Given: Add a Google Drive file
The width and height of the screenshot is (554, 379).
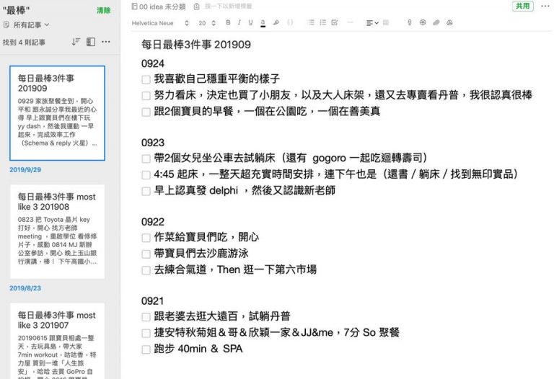Looking at the screenshot, I should tap(449, 22).
